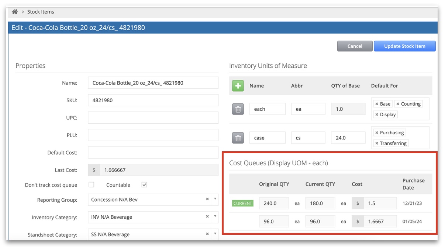Click the Default For box of 'case' row

pyautogui.click(x=400, y=138)
